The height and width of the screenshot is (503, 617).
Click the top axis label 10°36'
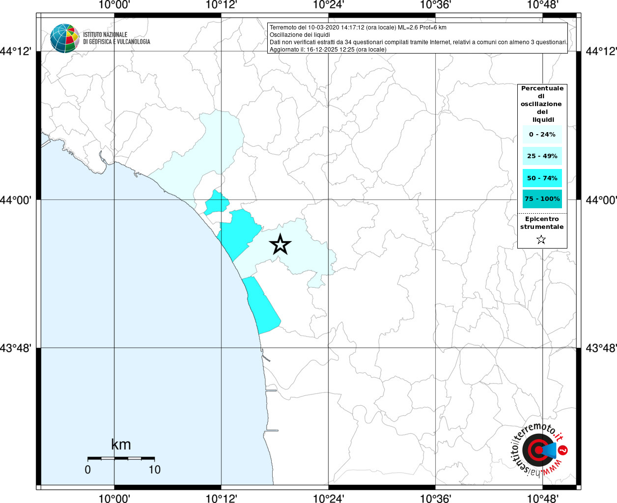[435, 5]
